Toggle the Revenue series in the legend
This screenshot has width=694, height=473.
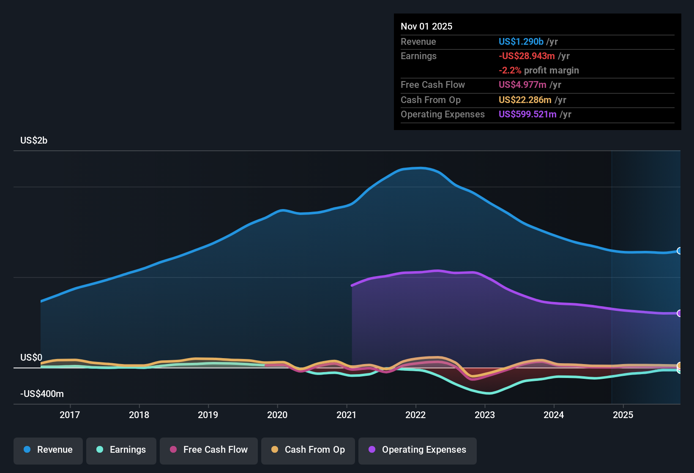tap(48, 450)
